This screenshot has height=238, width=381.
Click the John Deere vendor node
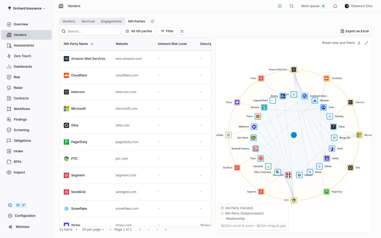(253, 138)
